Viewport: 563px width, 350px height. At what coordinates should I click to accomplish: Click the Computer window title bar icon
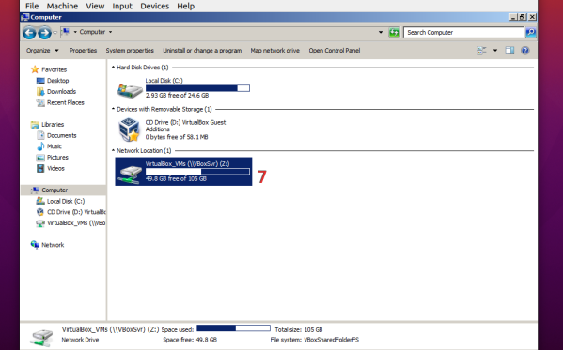(x=25, y=17)
